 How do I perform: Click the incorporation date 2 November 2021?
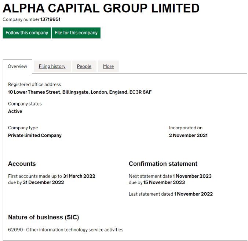coord(188,136)
